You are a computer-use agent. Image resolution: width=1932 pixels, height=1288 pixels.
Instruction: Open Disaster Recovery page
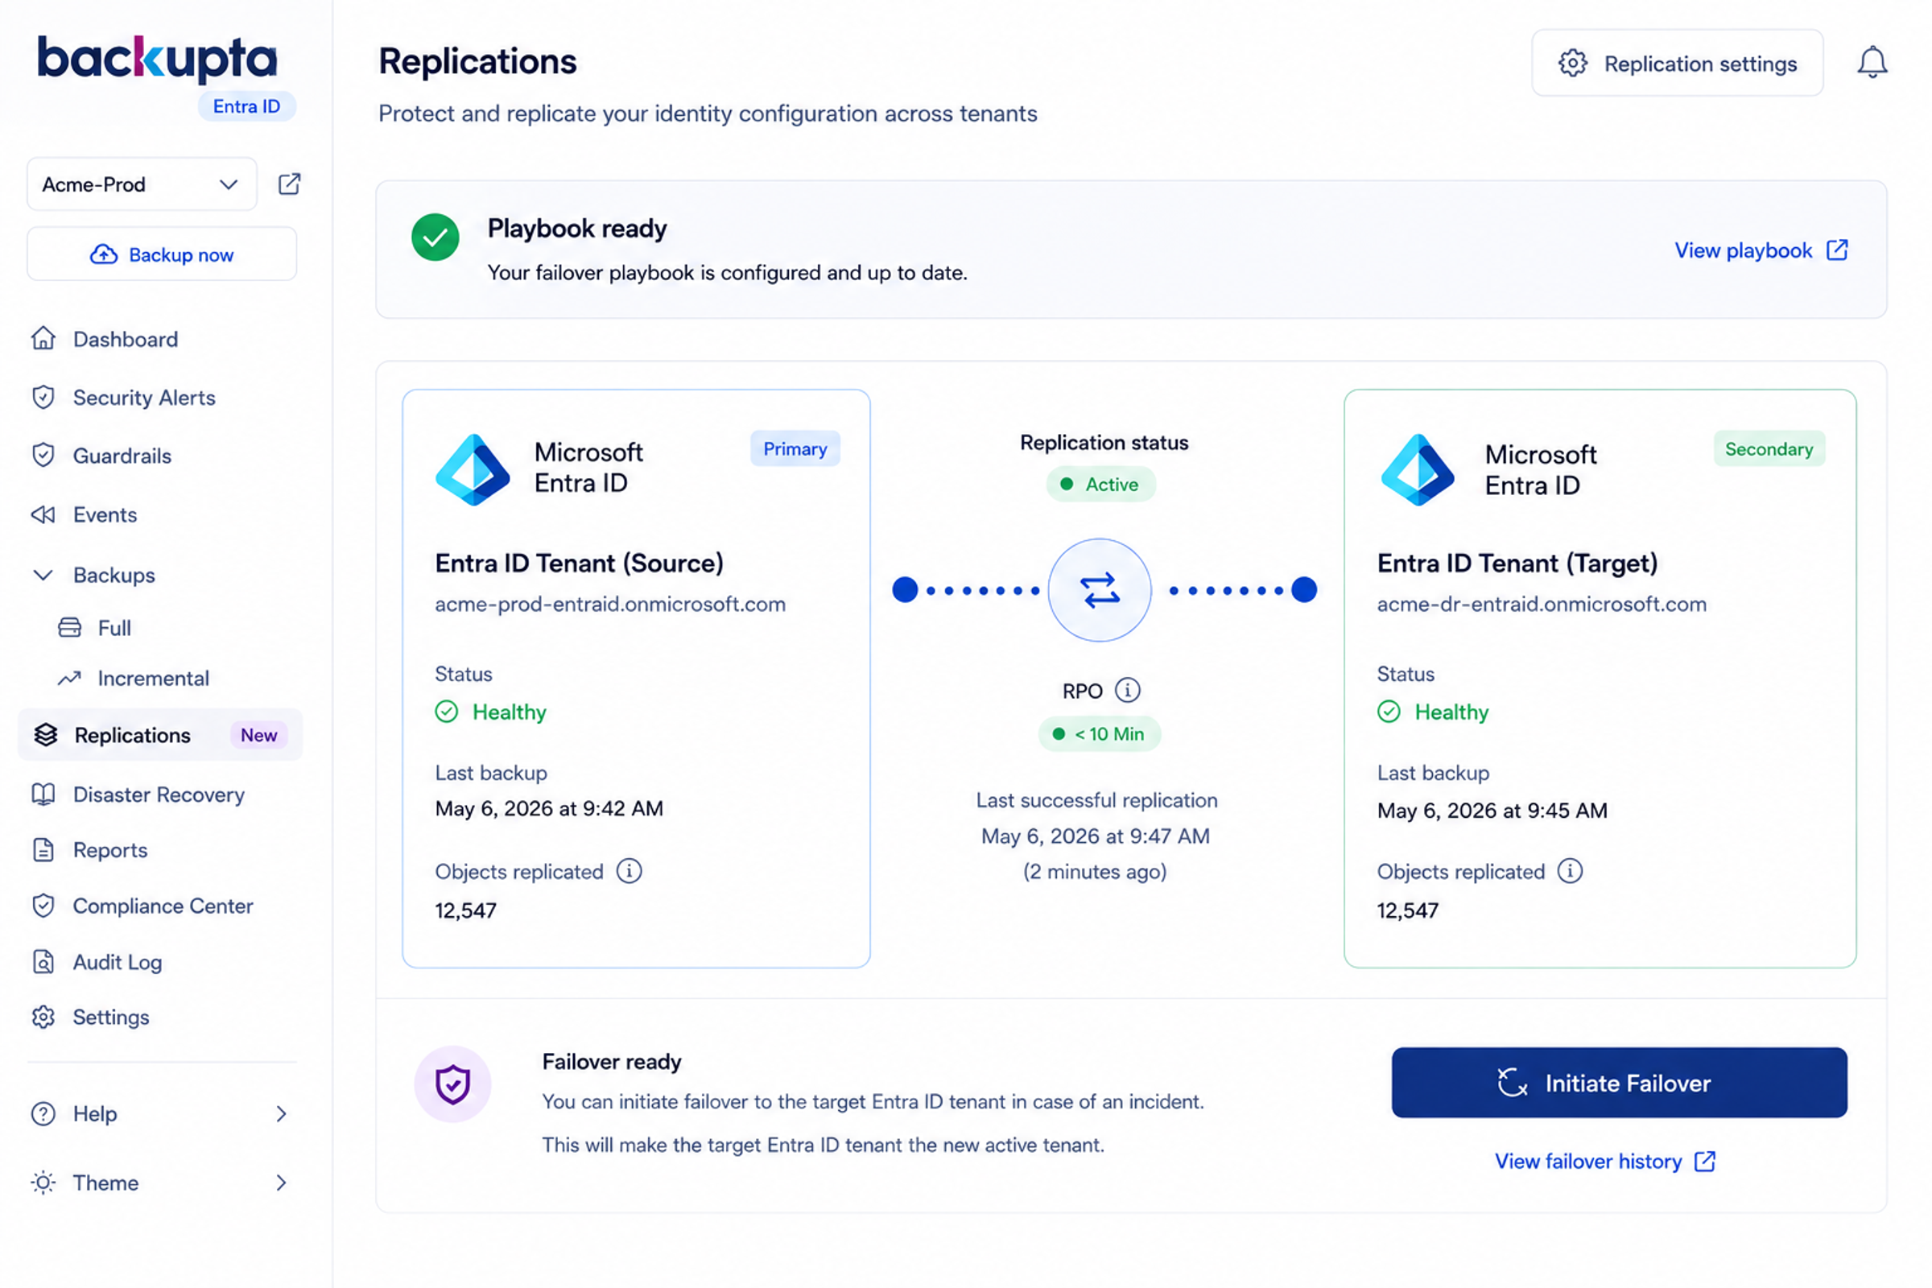click(159, 795)
